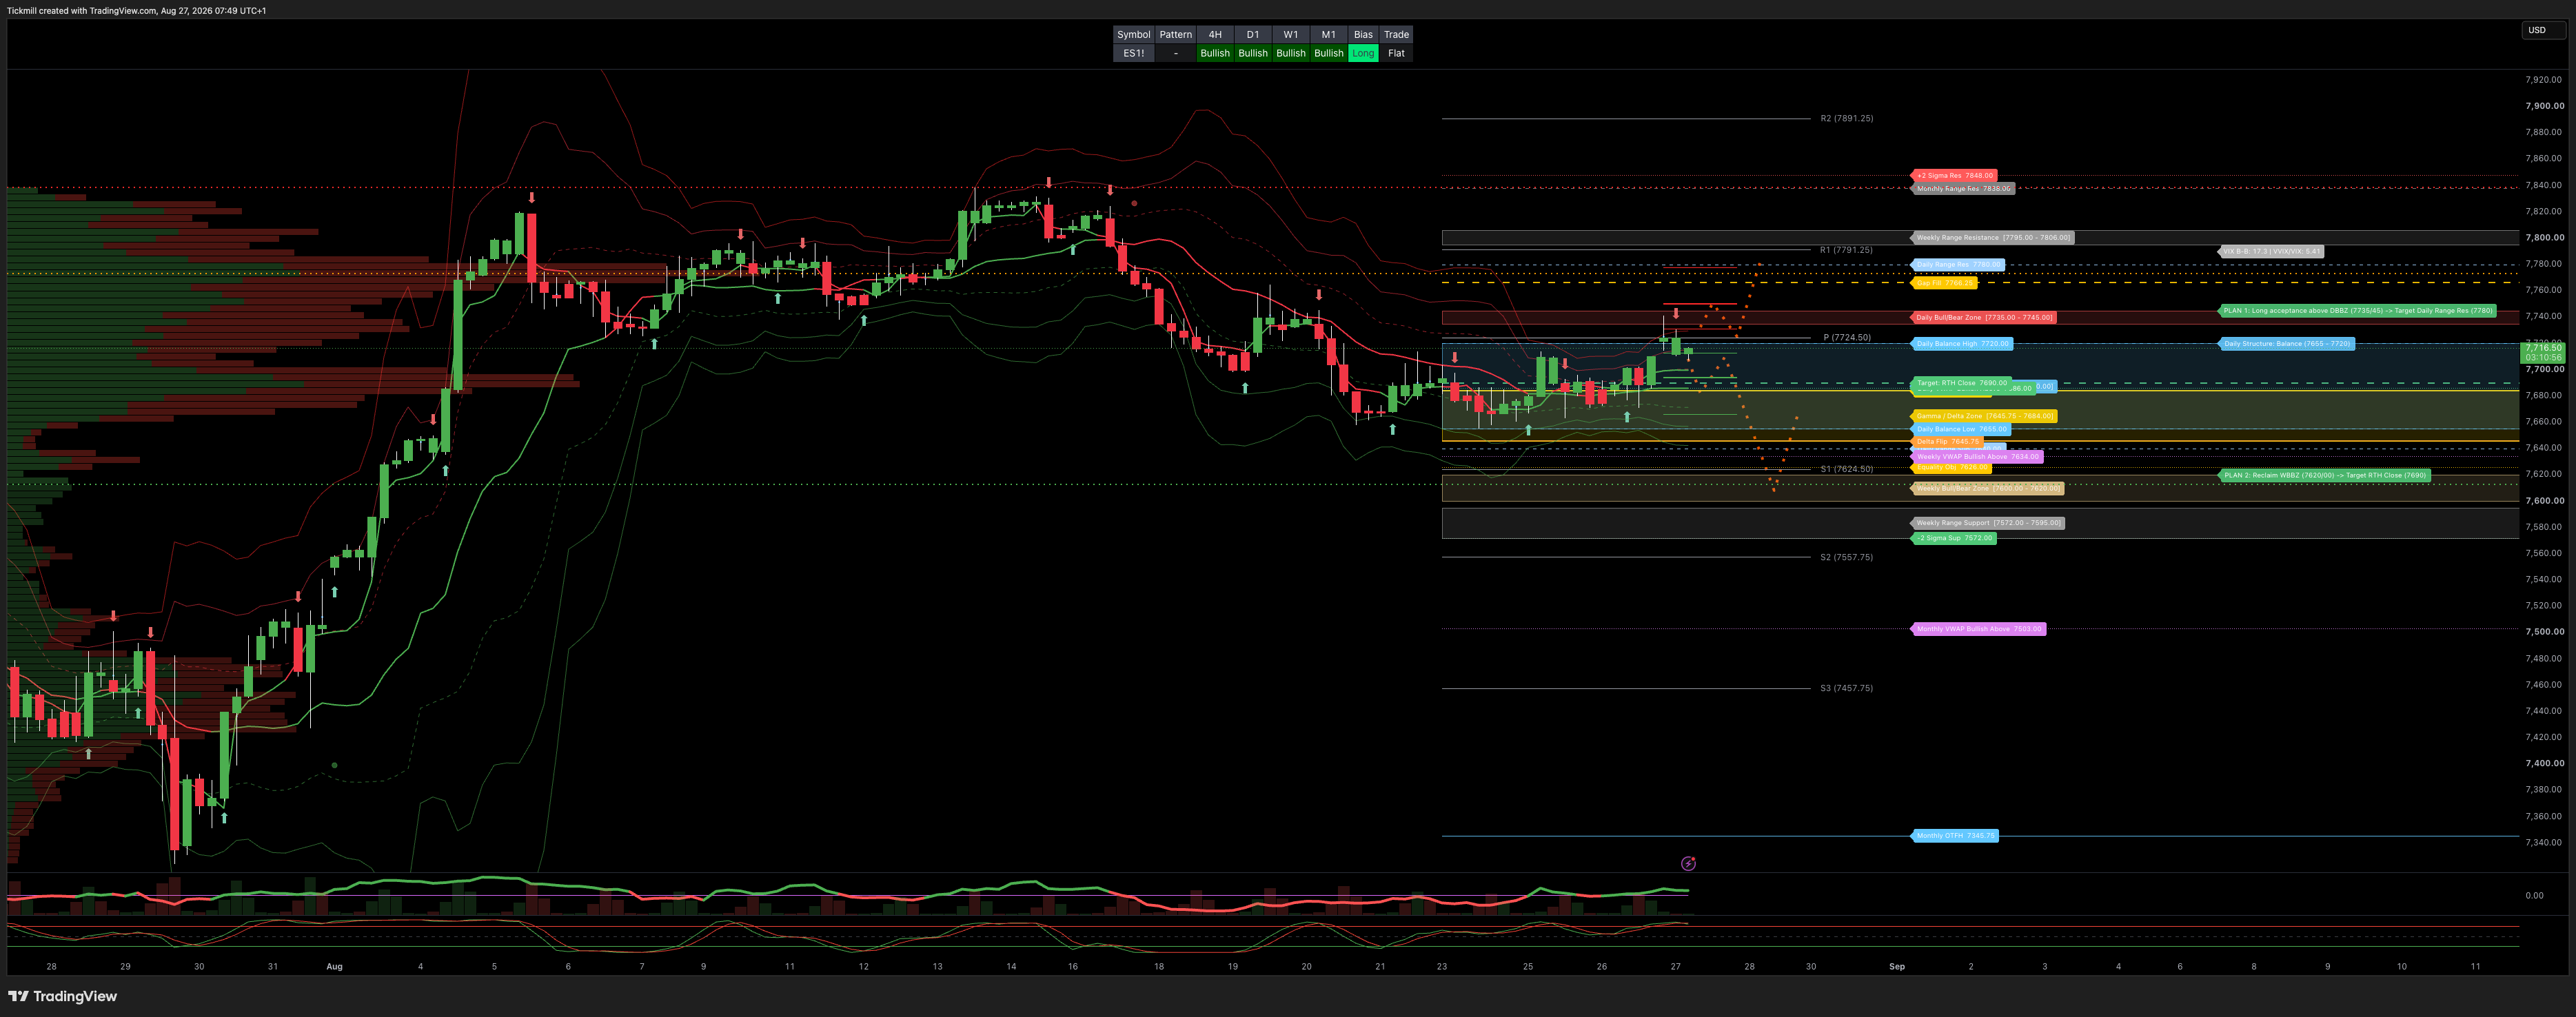
Task: Click the Weekly Range Support label
Action: tap(1987, 523)
